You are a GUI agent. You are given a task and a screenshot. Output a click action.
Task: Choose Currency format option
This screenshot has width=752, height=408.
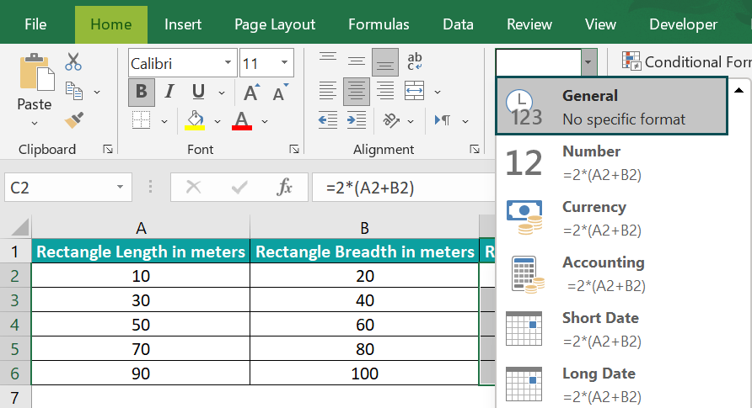[612, 218]
